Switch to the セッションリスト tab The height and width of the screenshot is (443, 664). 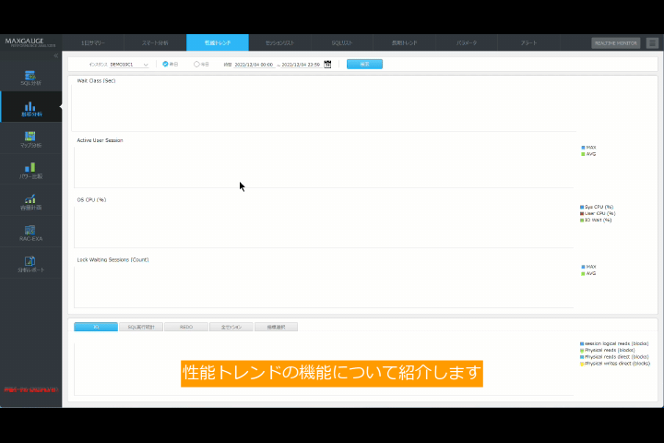280,42
